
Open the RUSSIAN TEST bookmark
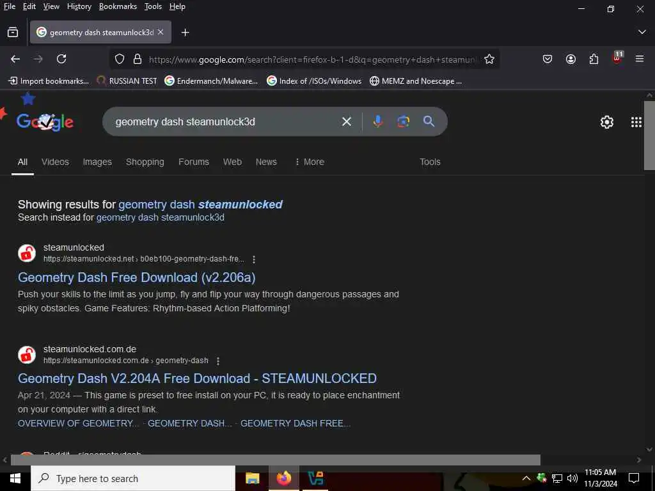(x=127, y=81)
